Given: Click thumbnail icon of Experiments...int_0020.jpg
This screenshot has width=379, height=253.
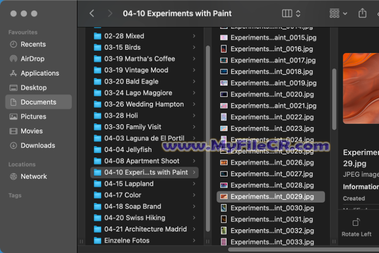Looking at the screenshot, I should [x=224, y=94].
